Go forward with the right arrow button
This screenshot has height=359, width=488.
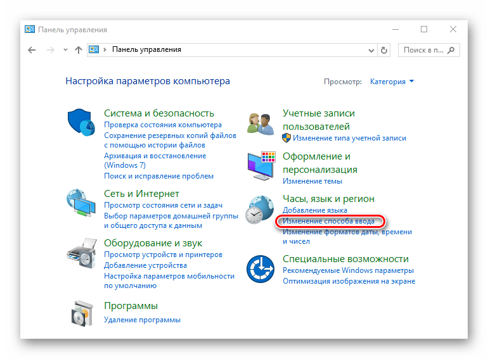[x=51, y=50]
